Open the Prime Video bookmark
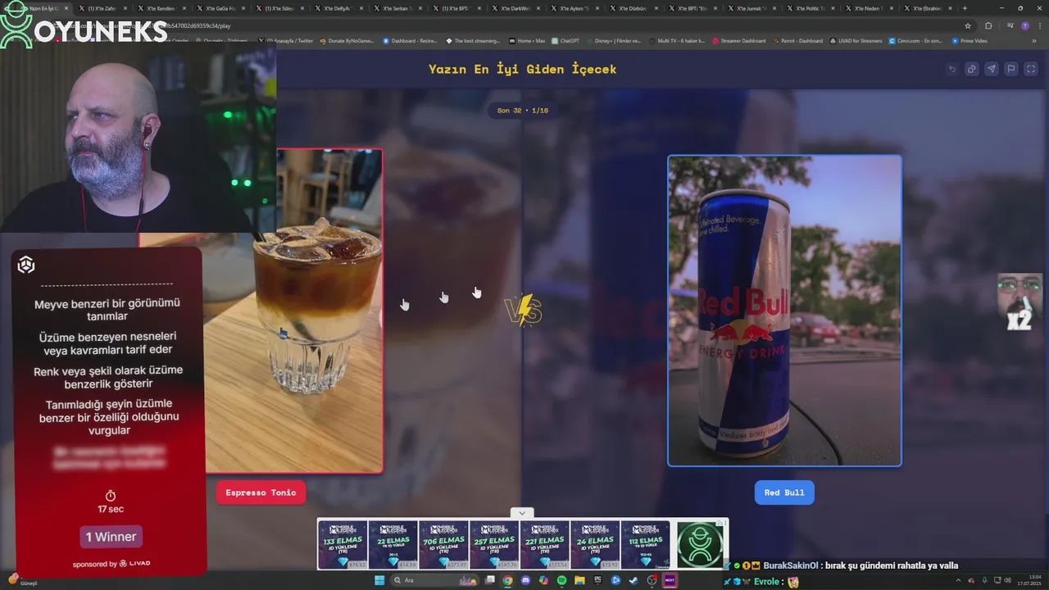The image size is (1049, 590). 970,40
